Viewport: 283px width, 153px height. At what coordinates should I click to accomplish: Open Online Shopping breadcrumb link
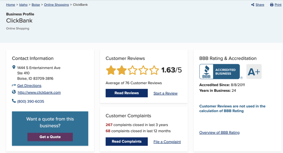click(56, 5)
